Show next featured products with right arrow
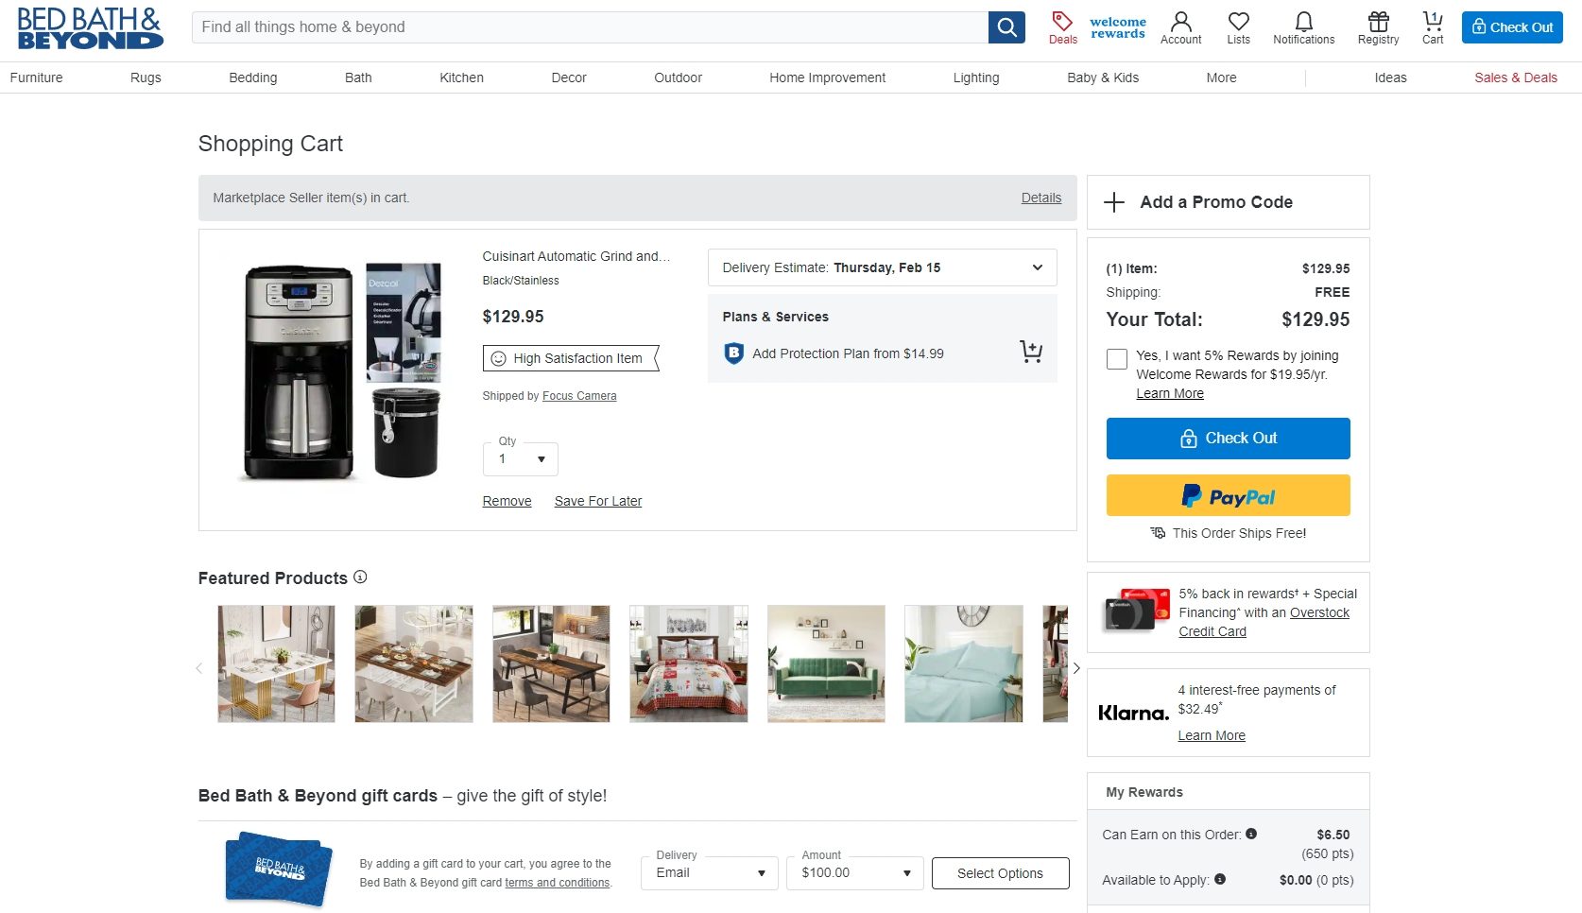This screenshot has width=1582, height=913. pos(1076,668)
